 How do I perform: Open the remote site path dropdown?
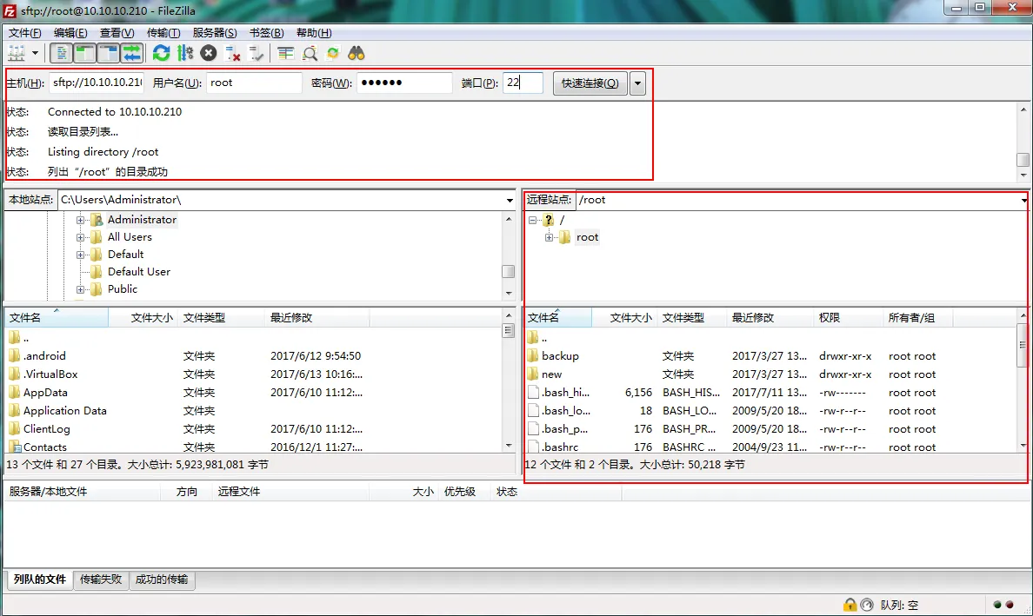(1024, 200)
